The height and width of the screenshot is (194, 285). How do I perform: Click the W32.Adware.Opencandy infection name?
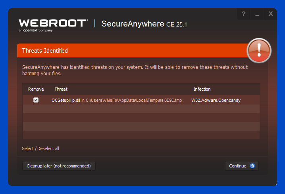click(216, 100)
